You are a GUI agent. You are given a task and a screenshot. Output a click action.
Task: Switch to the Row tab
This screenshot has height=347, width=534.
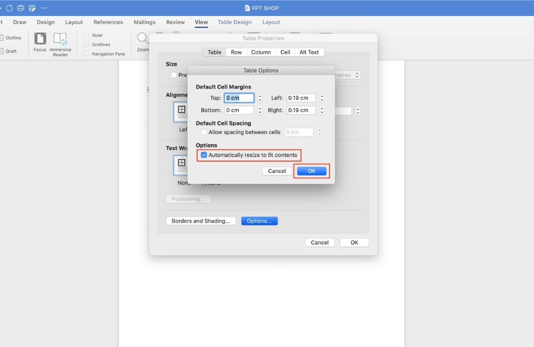(236, 52)
